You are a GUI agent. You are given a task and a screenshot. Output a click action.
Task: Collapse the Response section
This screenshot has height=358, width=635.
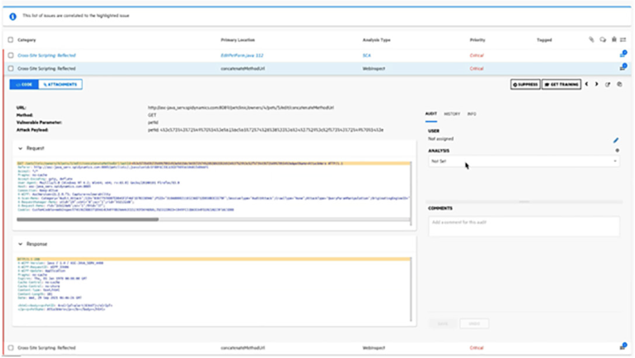[20, 244]
